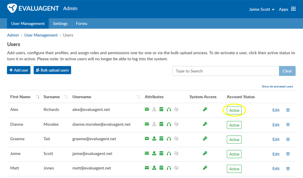Click the surname Richards cell

pyautogui.click(x=51, y=109)
